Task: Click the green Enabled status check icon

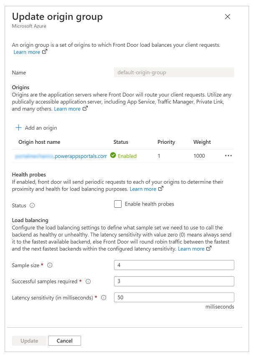Action: click(113, 155)
